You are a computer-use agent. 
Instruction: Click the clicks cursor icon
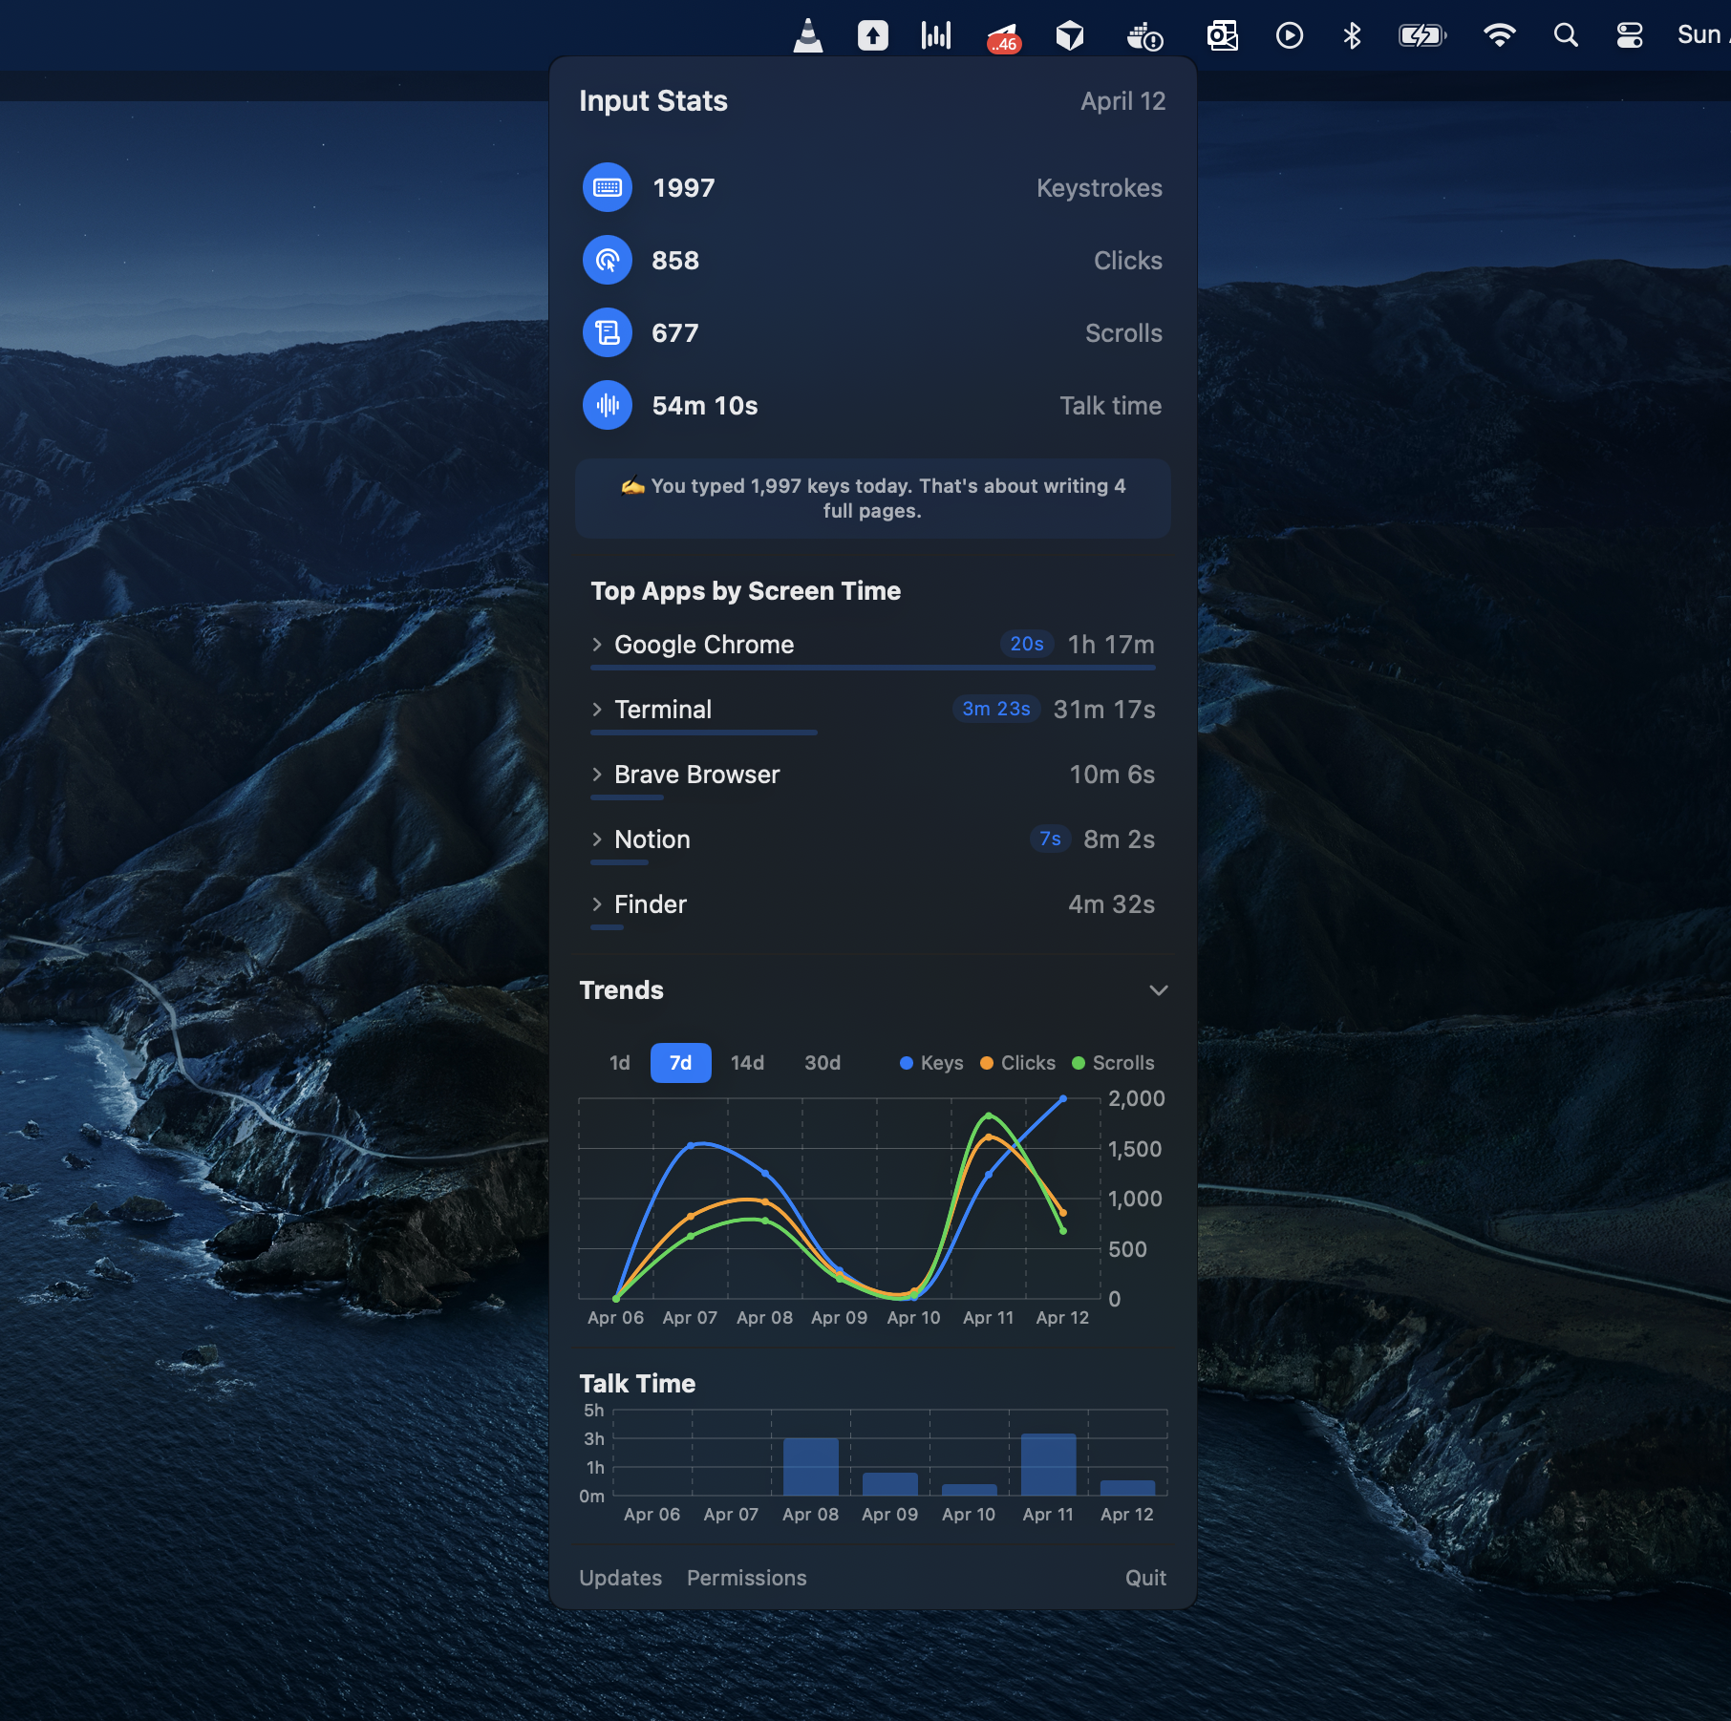[x=608, y=259]
